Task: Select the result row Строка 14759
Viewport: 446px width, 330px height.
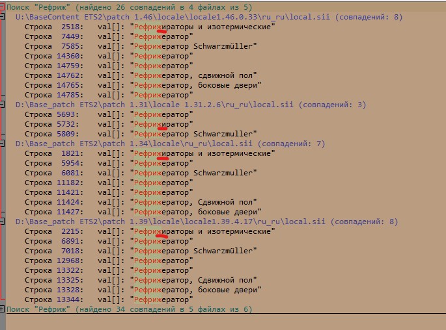Action: click(109, 66)
